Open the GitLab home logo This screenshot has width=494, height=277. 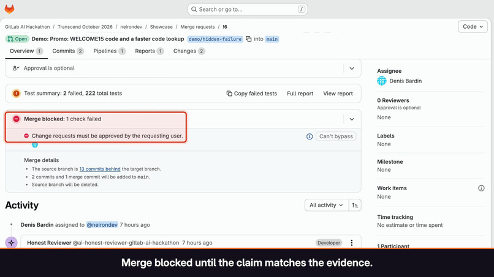9,9
